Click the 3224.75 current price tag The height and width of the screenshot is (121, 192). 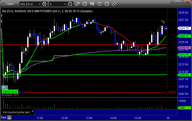(184, 28)
